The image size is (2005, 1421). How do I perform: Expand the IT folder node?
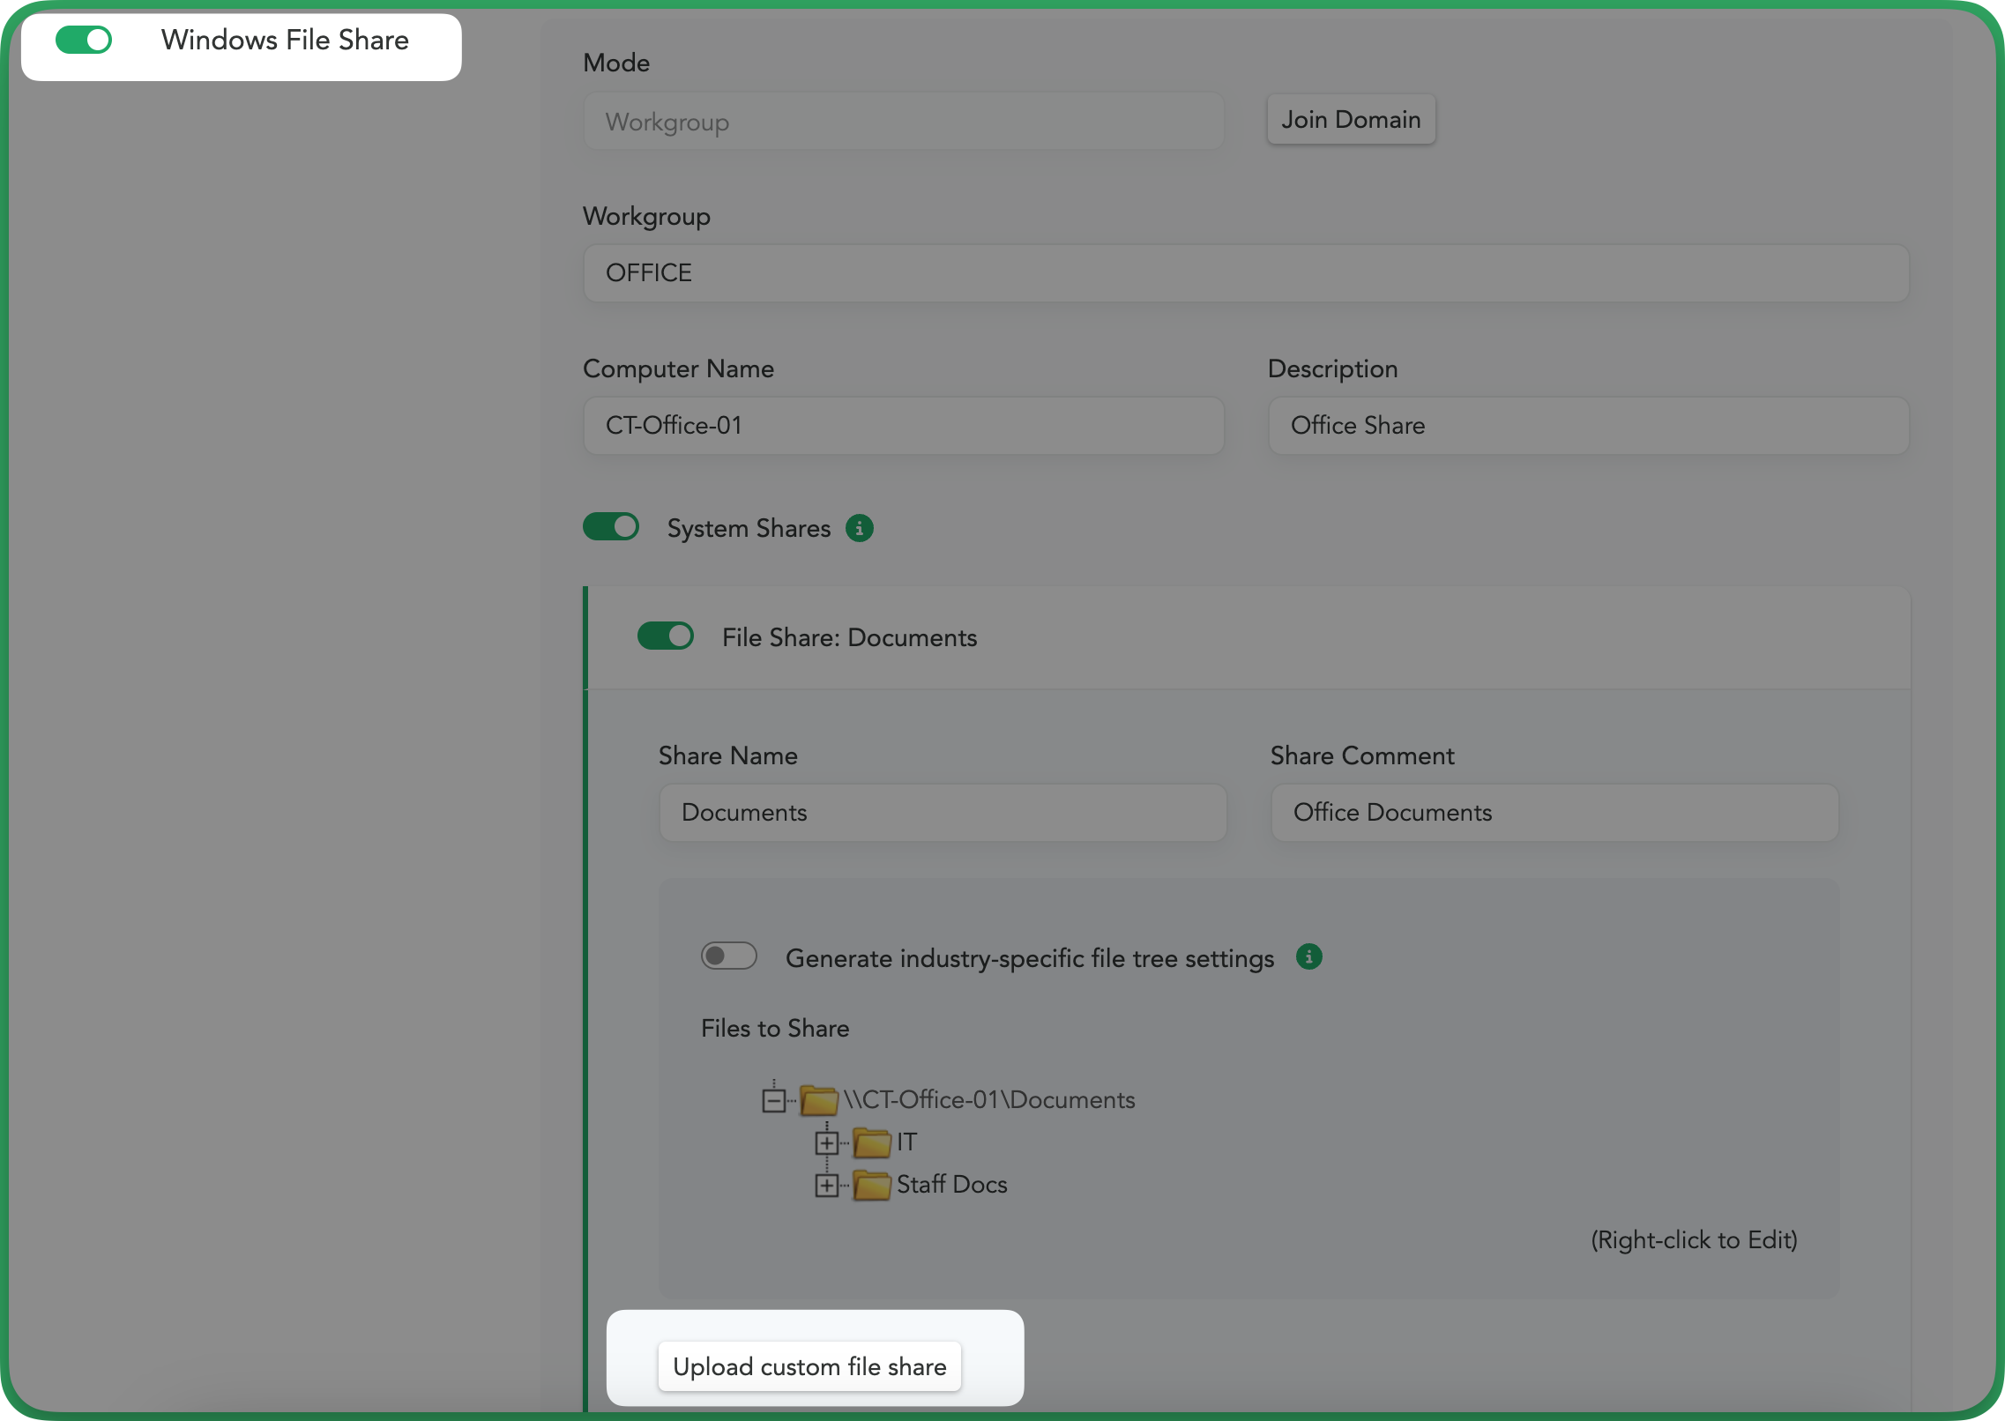click(x=826, y=1142)
